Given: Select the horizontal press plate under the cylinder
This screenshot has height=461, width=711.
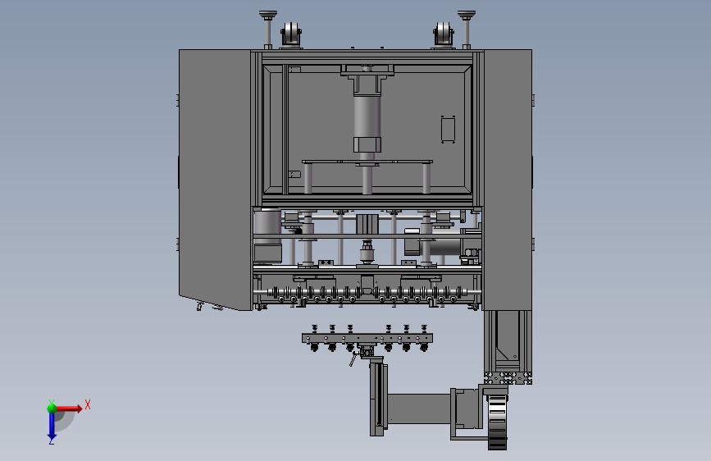Looking at the screenshot, I should pos(367,162).
